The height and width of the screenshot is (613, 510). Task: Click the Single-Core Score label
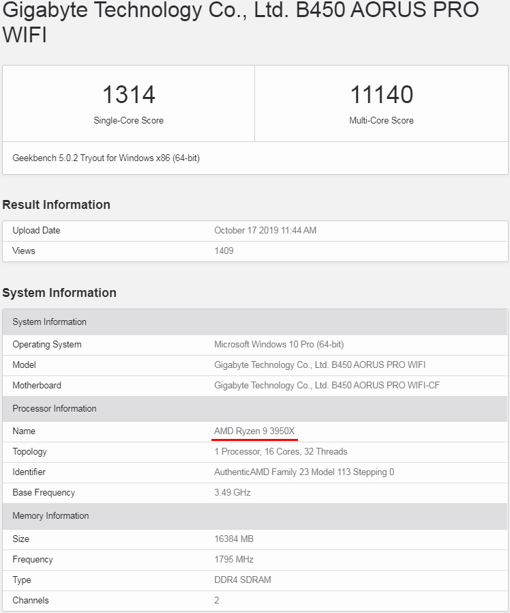click(x=128, y=120)
